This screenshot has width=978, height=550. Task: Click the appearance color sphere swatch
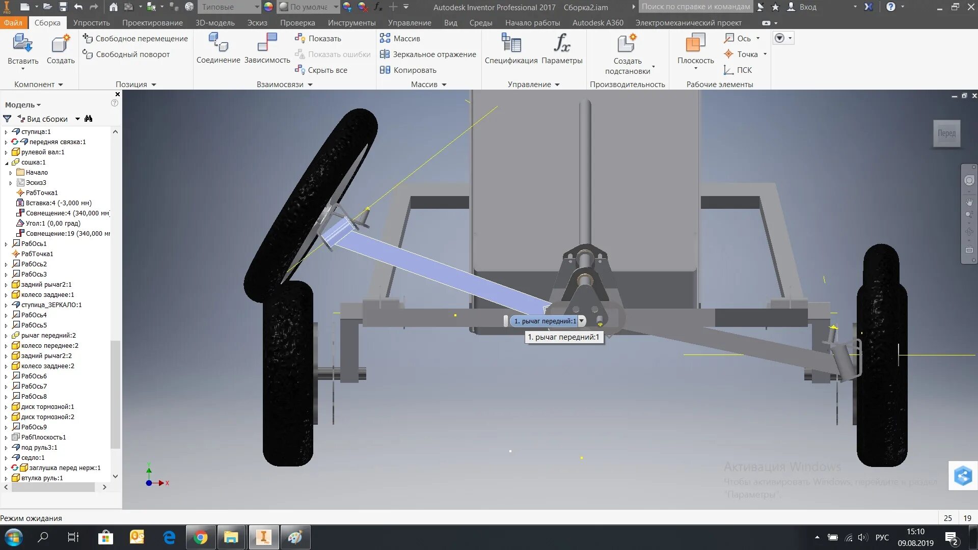pos(268,7)
